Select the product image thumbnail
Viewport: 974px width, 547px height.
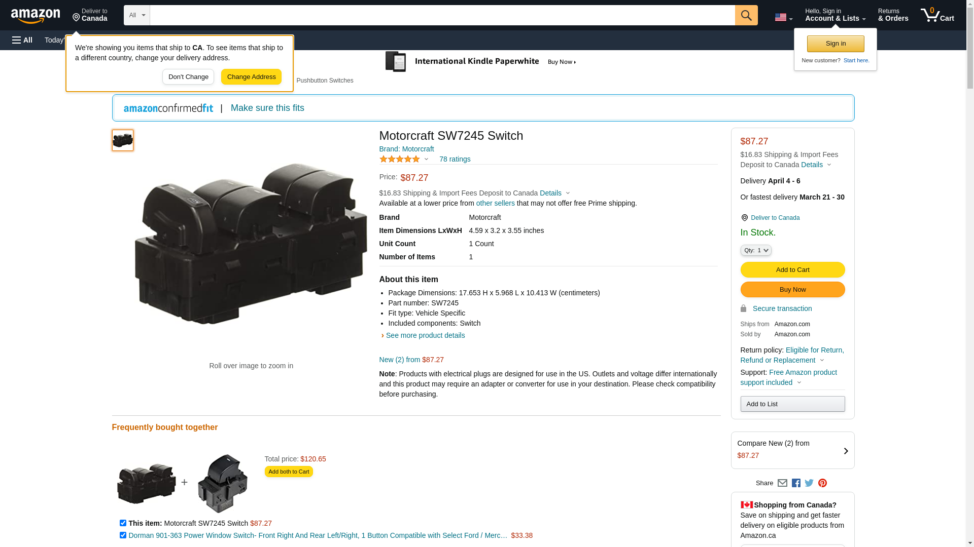point(123,140)
